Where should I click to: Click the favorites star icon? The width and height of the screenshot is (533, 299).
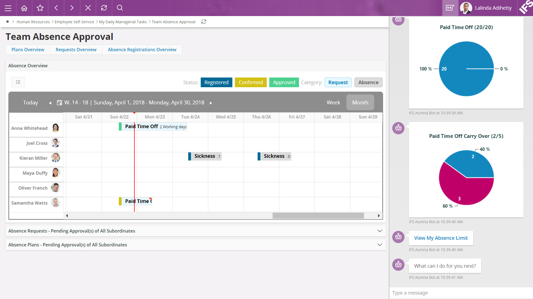(x=40, y=8)
